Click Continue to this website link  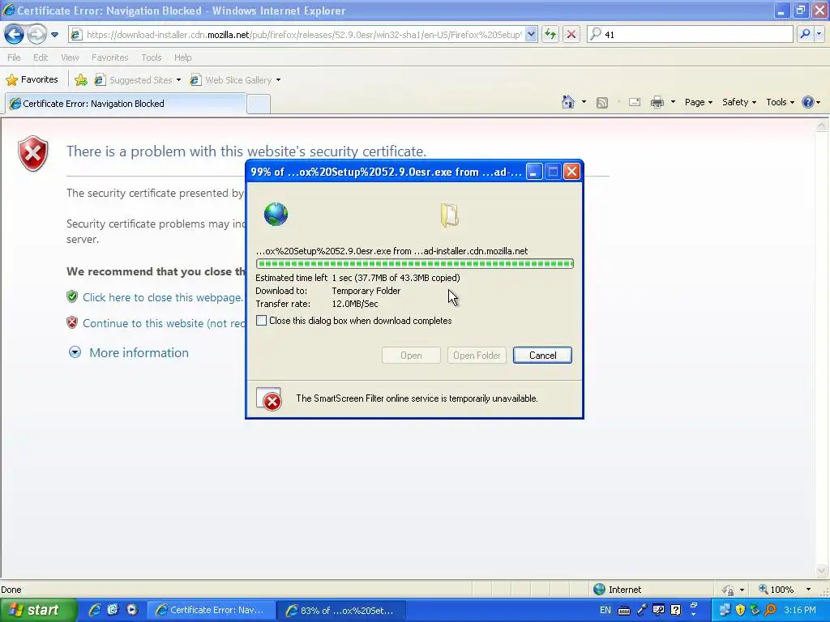pyautogui.click(x=164, y=323)
